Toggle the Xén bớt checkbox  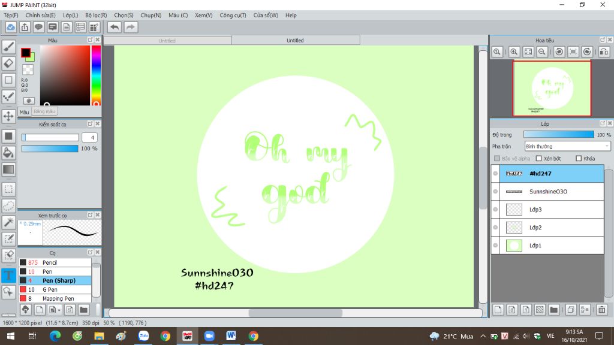tap(539, 158)
